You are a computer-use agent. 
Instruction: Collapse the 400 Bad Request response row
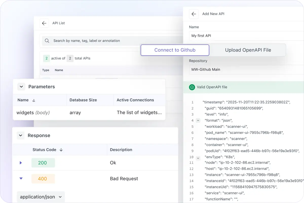coord(21,179)
